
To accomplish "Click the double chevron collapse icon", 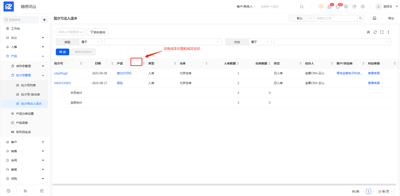I will (x=368, y=32).
